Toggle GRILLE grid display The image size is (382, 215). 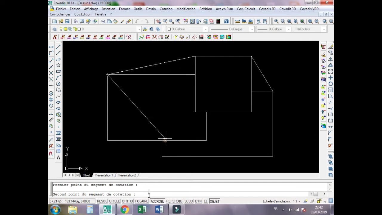coord(114,201)
